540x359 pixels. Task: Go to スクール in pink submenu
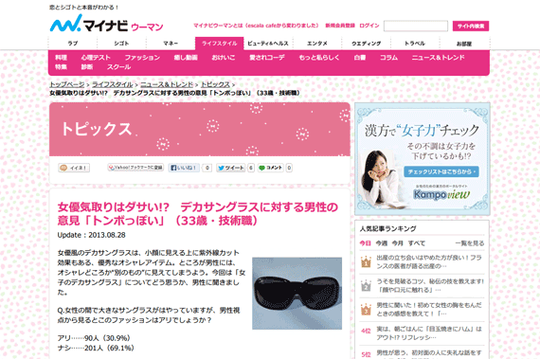pos(118,66)
